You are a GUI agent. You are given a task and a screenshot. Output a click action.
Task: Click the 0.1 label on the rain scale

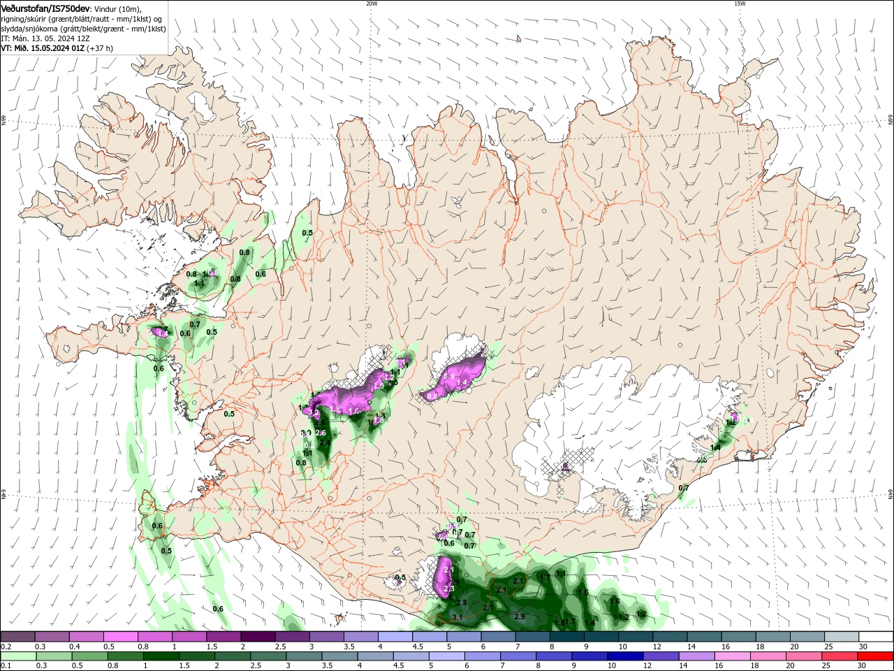click(x=5, y=666)
